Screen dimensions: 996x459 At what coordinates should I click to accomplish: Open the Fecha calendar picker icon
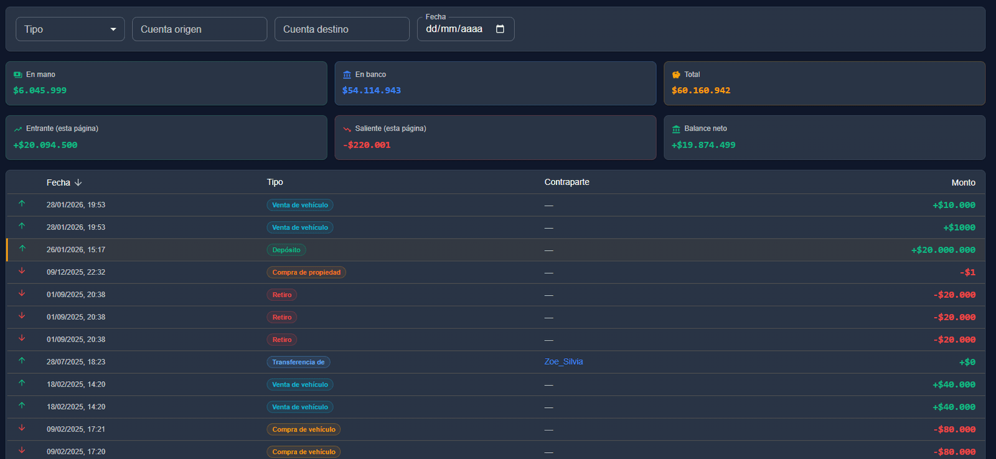500,29
